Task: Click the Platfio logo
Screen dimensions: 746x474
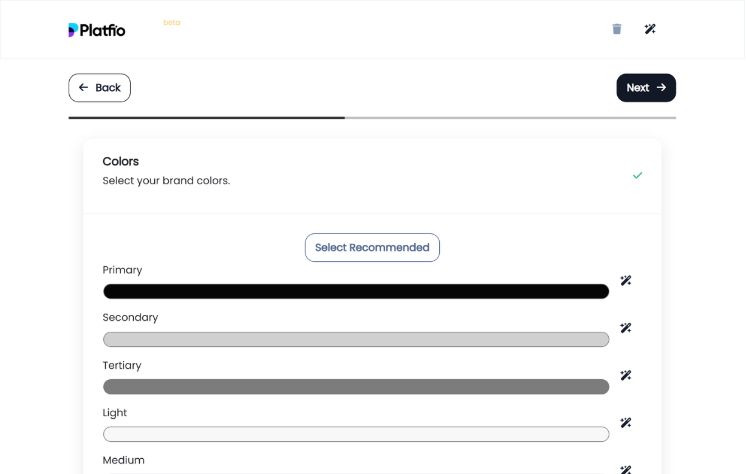Action: (x=97, y=30)
